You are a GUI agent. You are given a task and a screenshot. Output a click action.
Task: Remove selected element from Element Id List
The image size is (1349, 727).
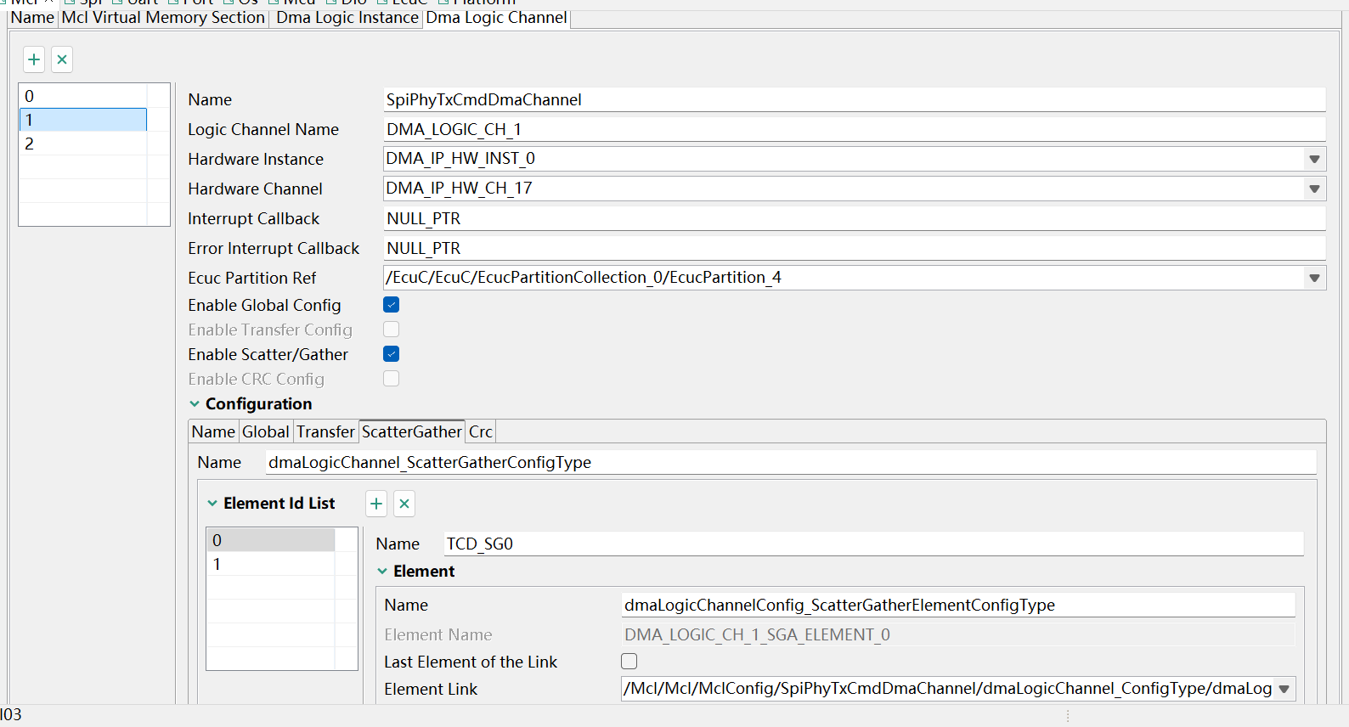(x=404, y=504)
